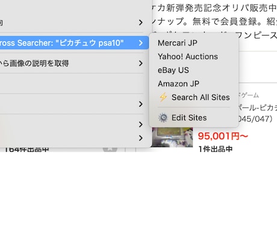This screenshot has width=277, height=229.
Task: Click the 1件出品中 listing text
Action: pos(216,149)
